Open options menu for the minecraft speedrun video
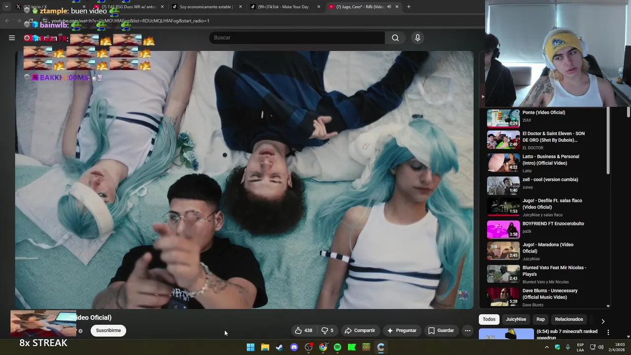The image size is (631, 355). pos(608,332)
